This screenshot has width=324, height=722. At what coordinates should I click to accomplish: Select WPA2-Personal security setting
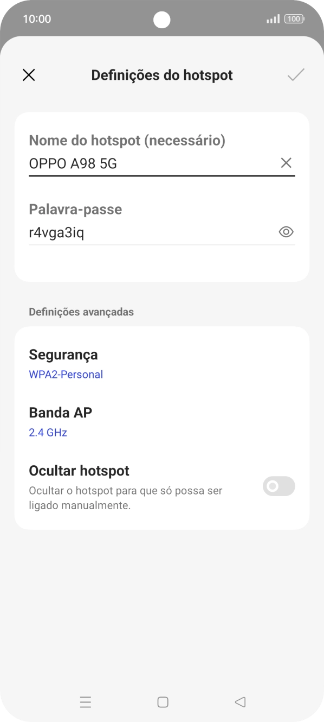[x=66, y=374]
